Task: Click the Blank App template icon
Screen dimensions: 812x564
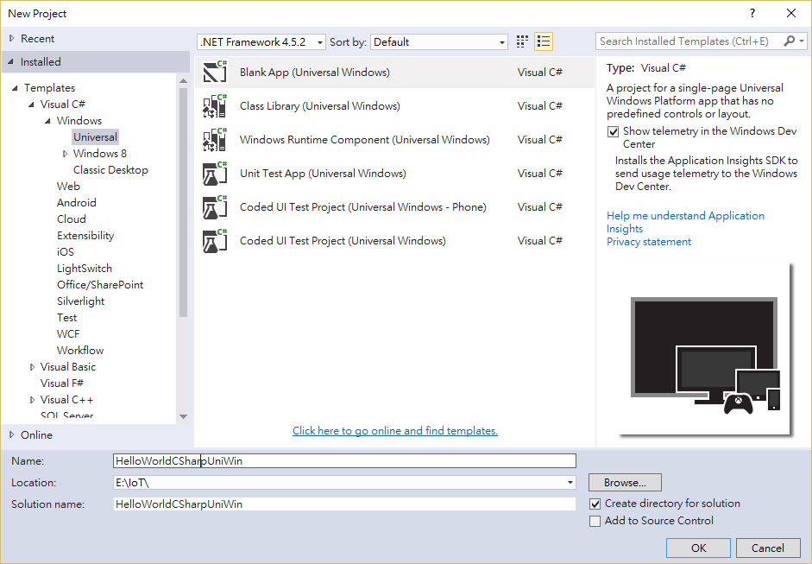Action: (215, 72)
